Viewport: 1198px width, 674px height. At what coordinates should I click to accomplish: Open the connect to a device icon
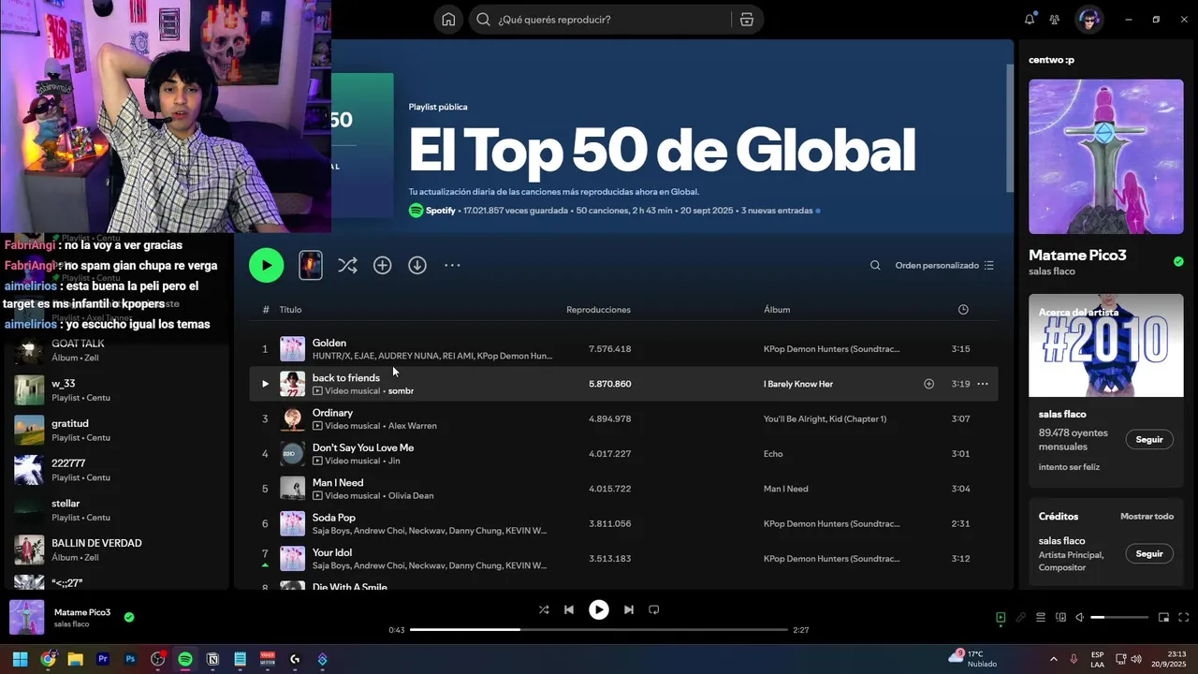click(1060, 618)
